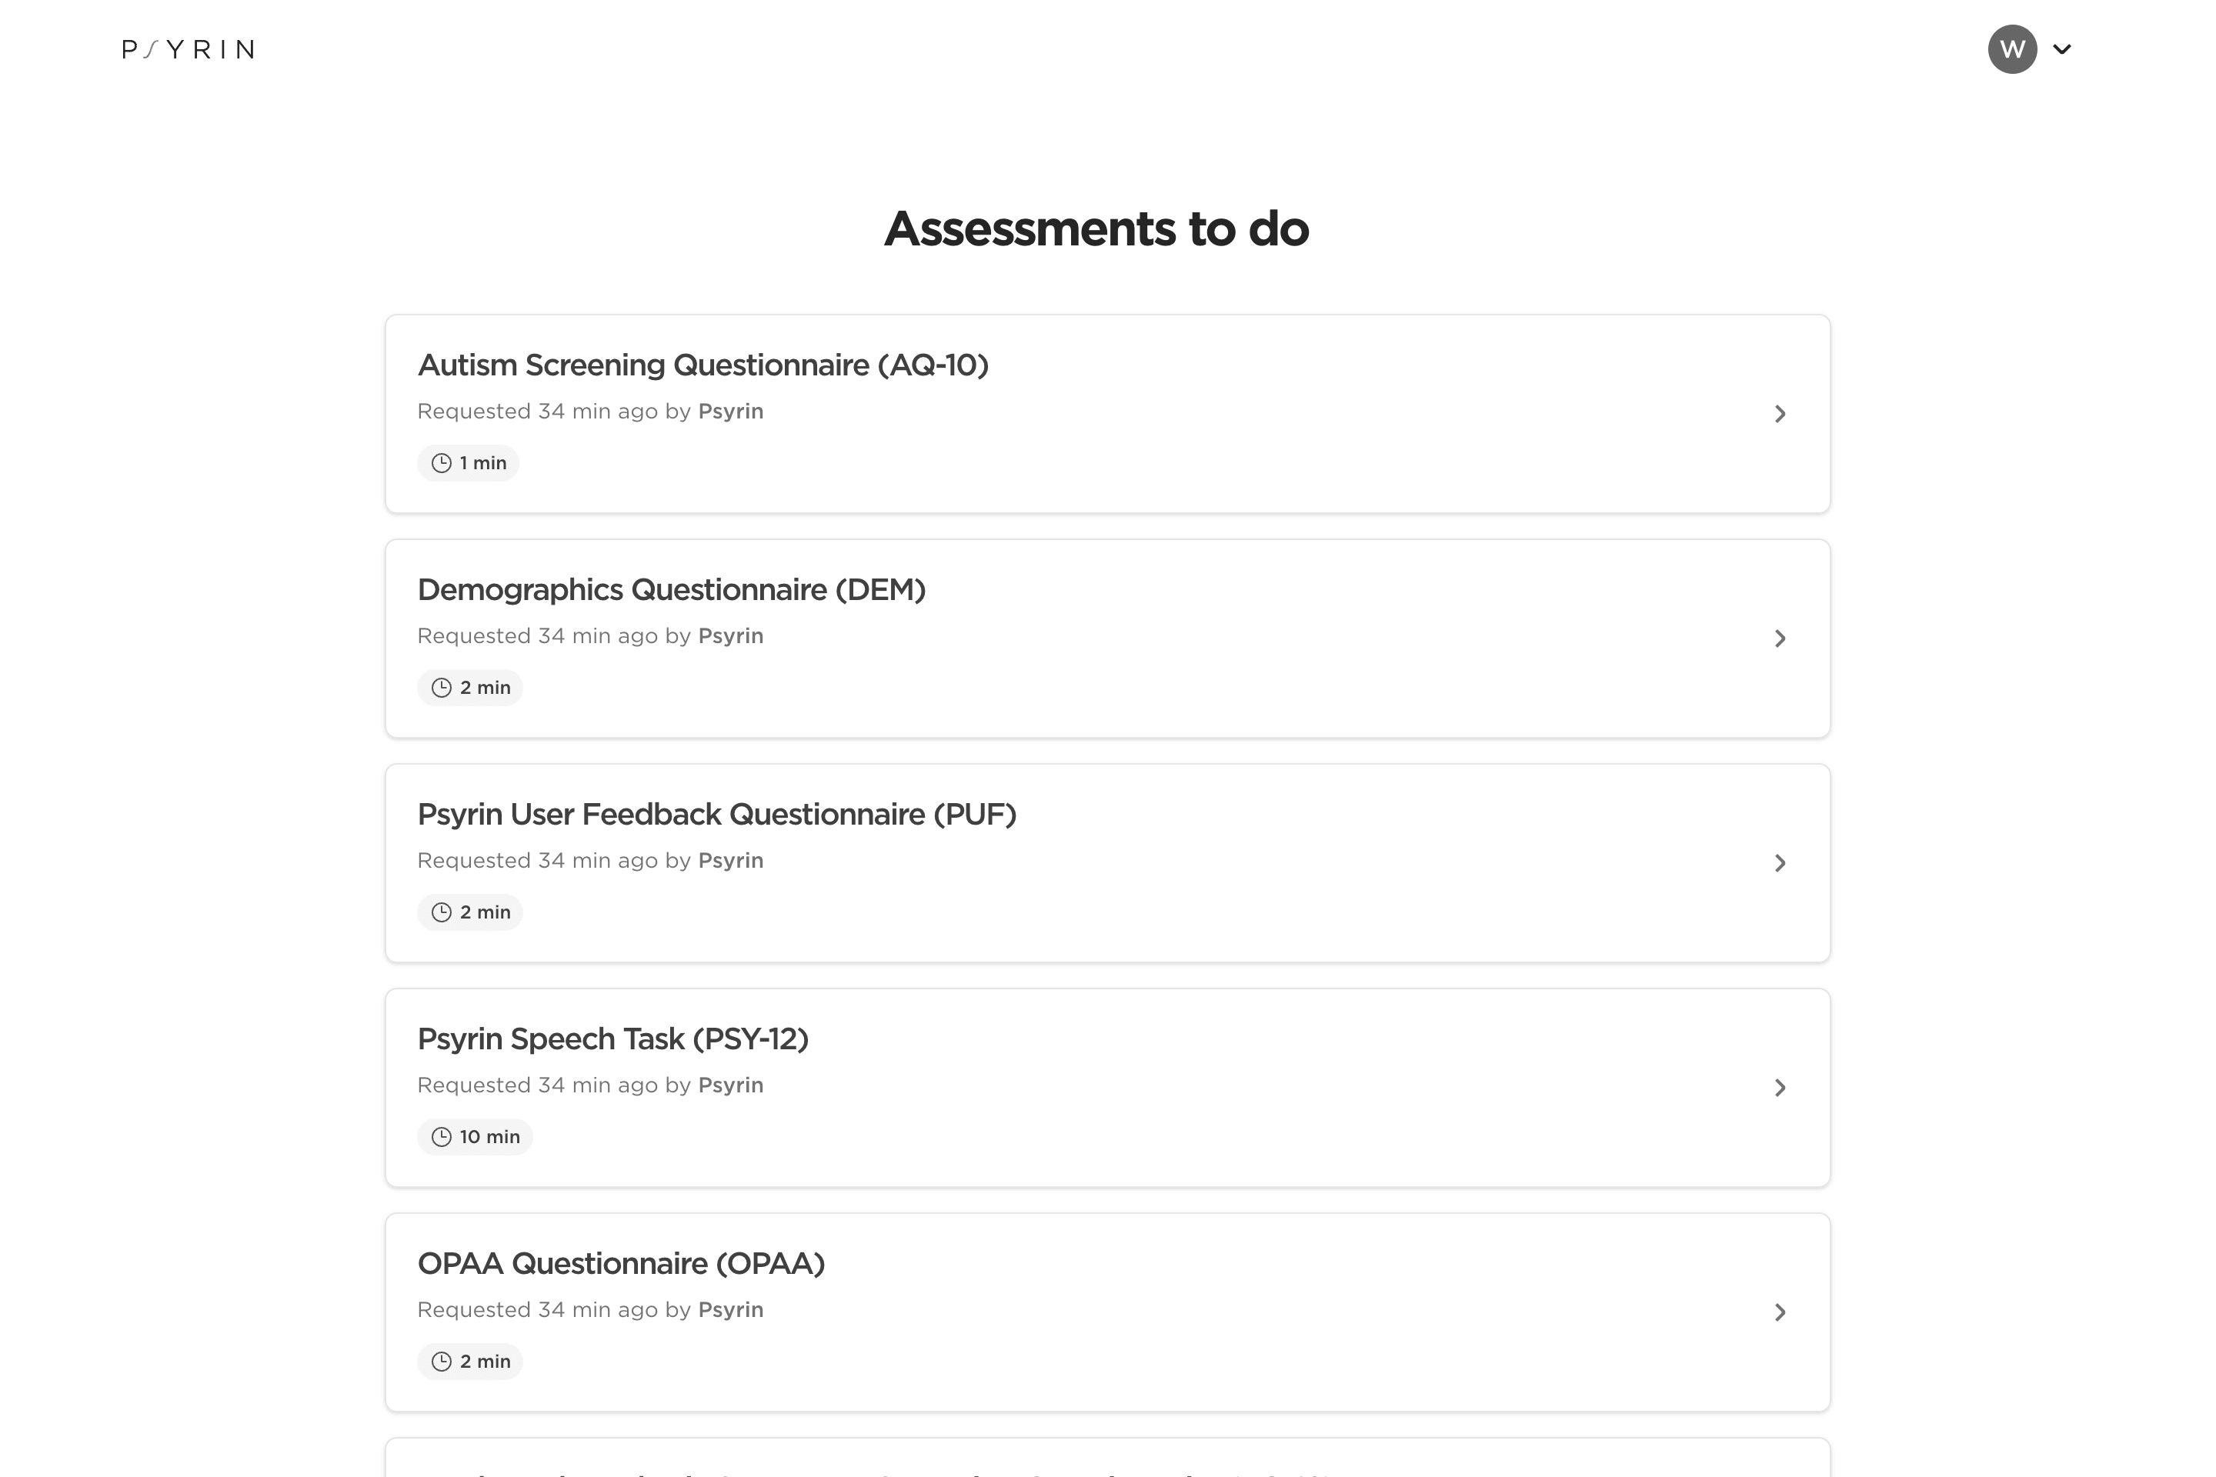Open the Psyrin User Feedback Questionnaire (PUF)
2216x1477 pixels.
(x=1108, y=863)
